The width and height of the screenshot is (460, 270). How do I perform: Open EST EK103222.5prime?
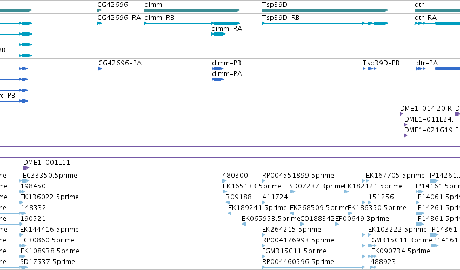click(397, 230)
